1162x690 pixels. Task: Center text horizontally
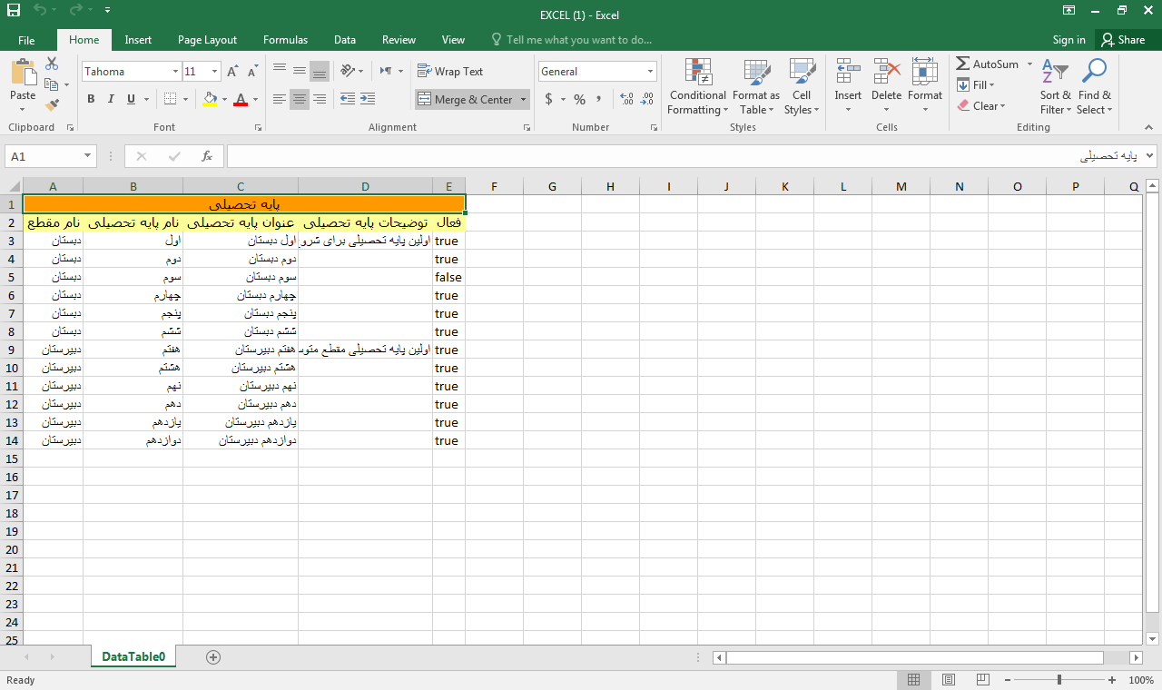[x=299, y=99]
